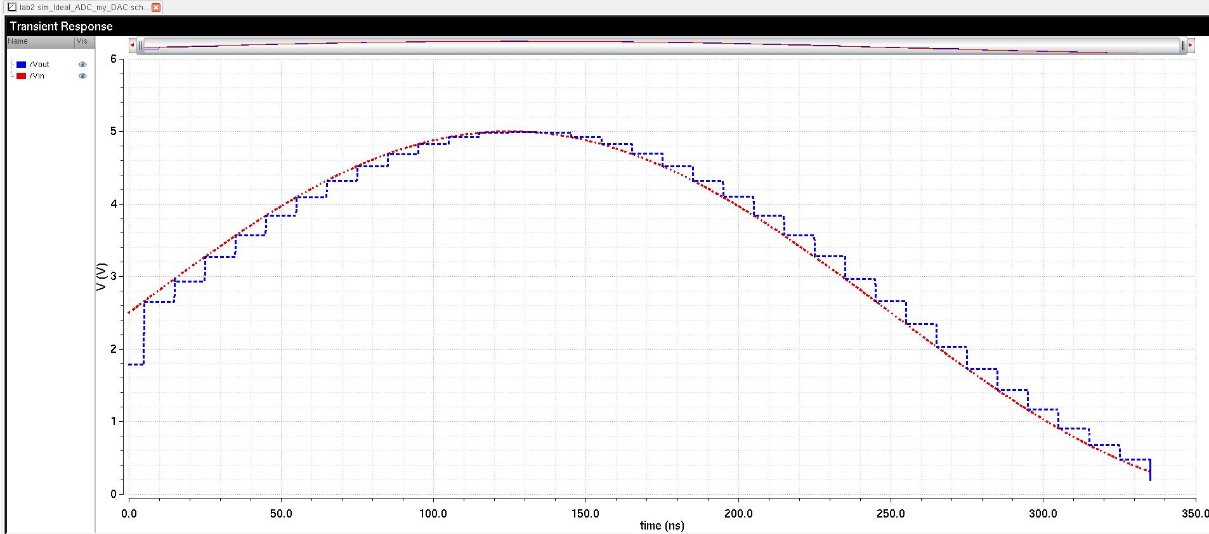Click the left arrow of the zoom scrollbar

[x=132, y=46]
